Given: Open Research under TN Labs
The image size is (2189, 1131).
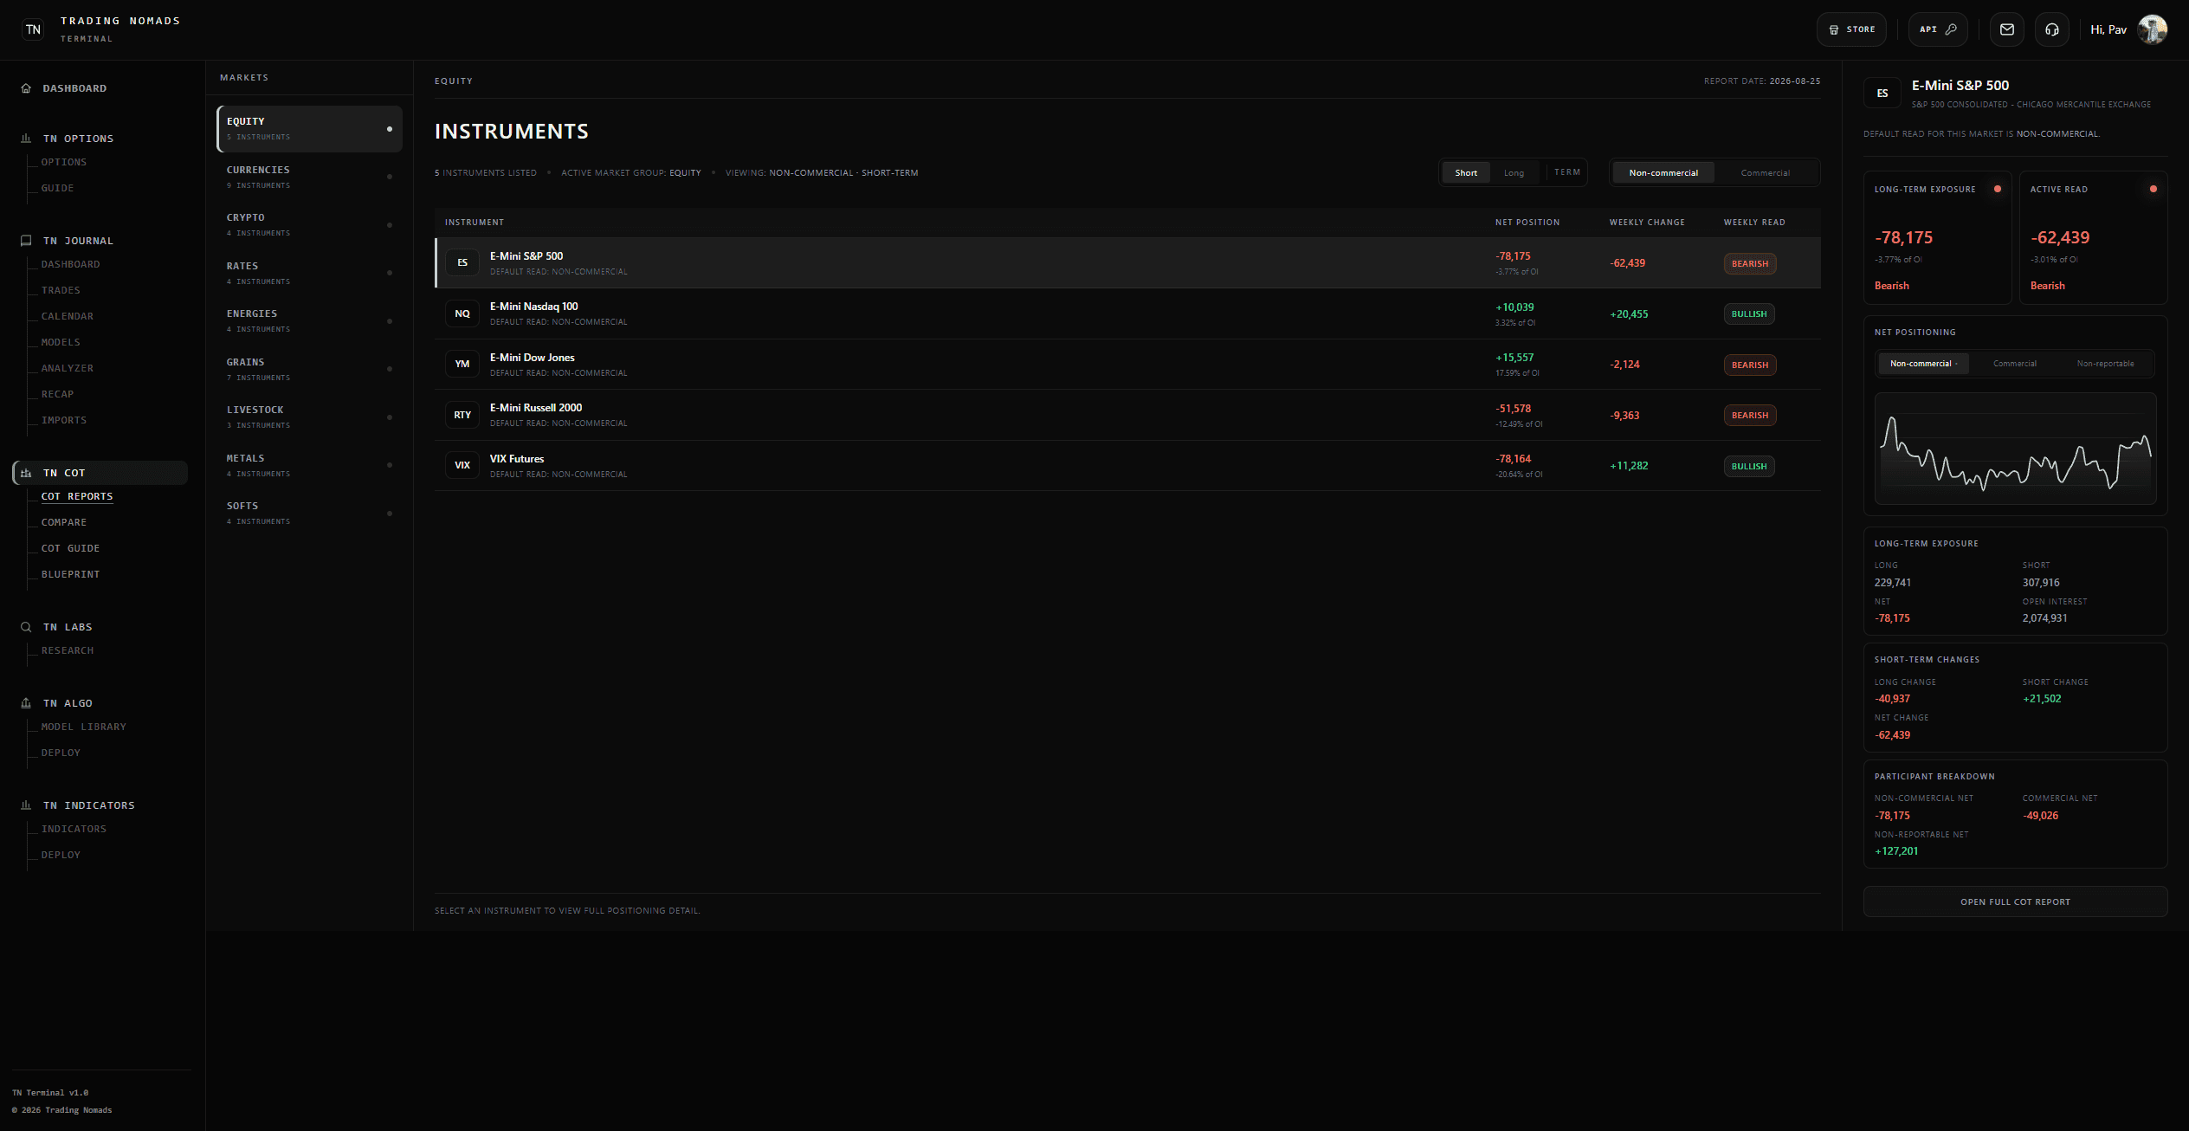Looking at the screenshot, I should [x=68, y=650].
